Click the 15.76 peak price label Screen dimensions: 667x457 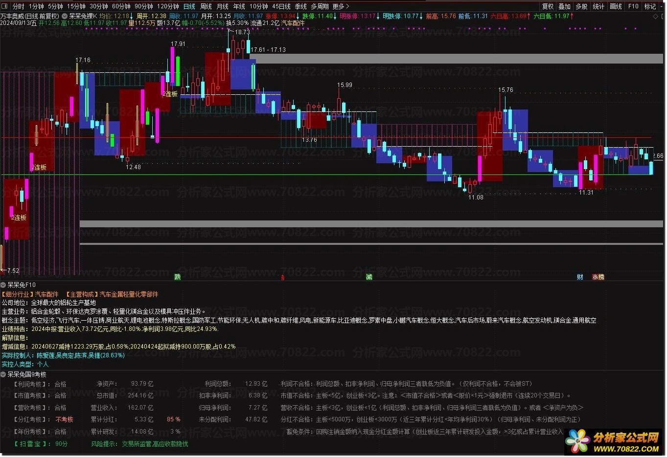506,90
